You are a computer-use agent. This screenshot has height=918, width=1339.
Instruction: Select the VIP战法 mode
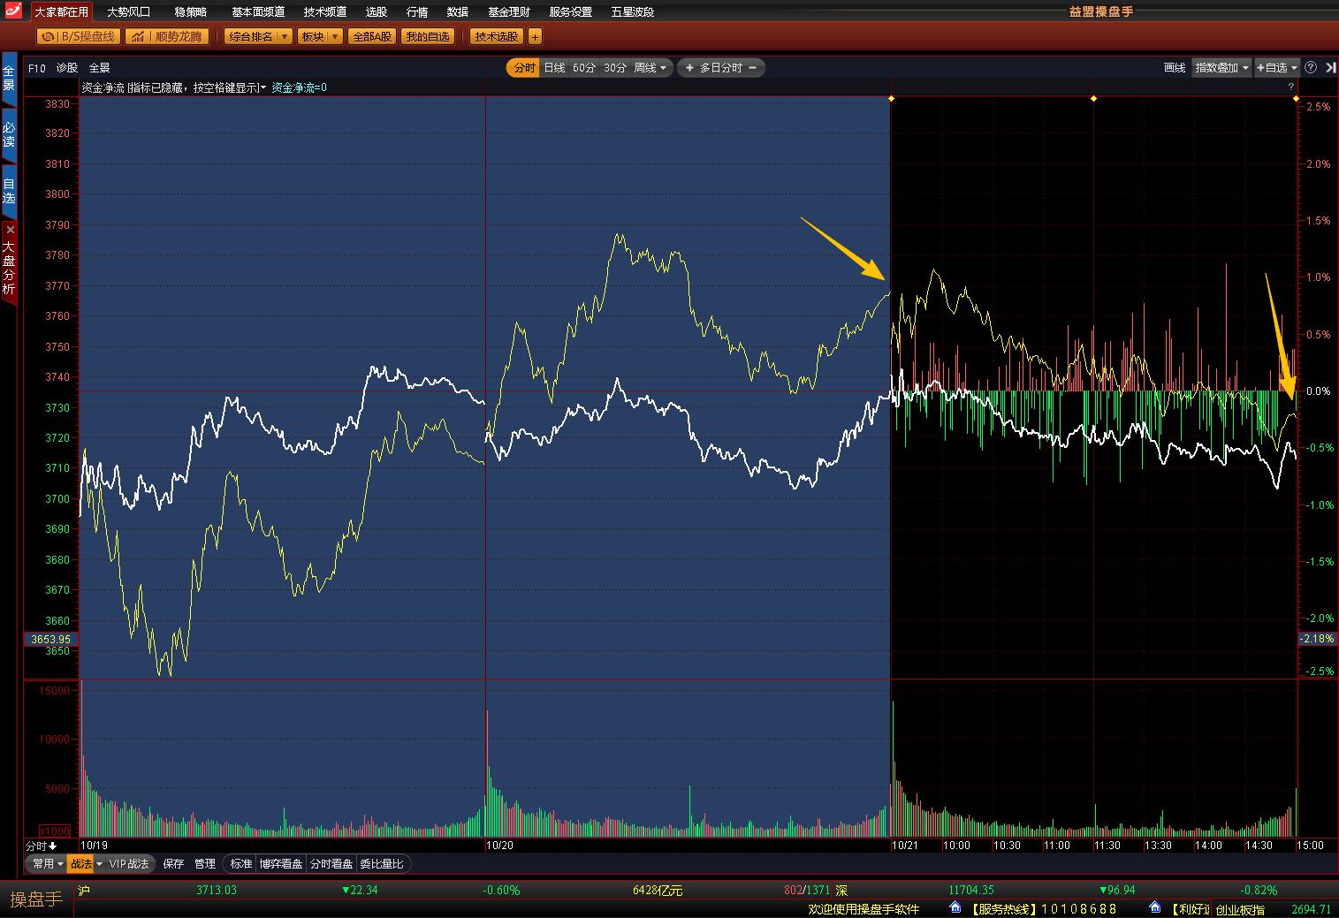pyautogui.click(x=129, y=864)
